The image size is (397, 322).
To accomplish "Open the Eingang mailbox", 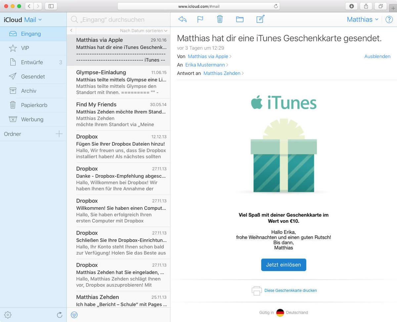I will pyautogui.click(x=33, y=34).
